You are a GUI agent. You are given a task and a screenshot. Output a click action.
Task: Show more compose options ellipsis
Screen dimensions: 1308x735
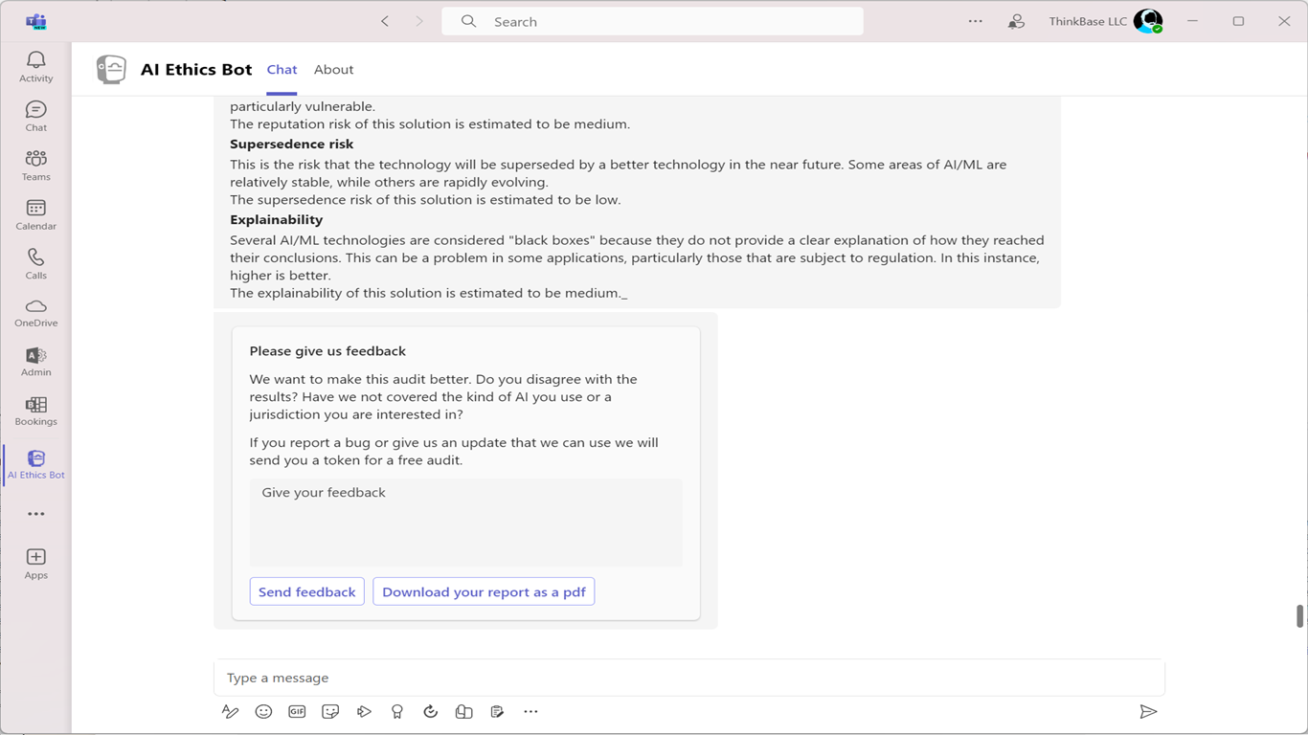coord(530,711)
